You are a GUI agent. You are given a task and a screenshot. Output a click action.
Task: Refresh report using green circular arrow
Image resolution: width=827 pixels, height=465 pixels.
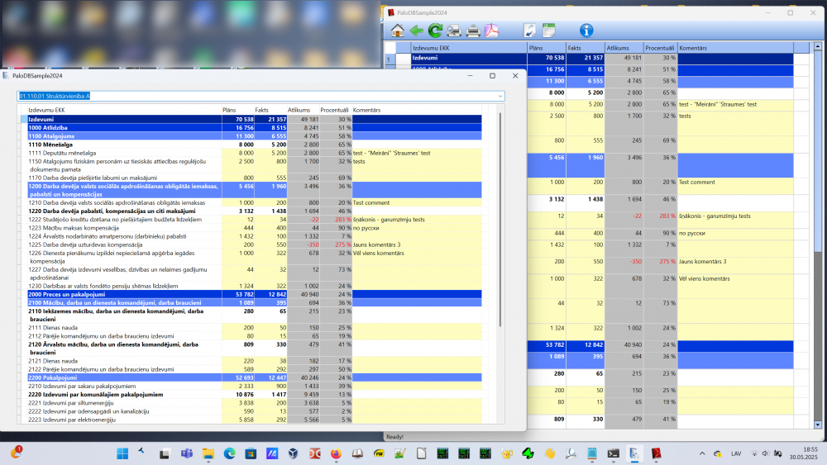[x=435, y=31]
